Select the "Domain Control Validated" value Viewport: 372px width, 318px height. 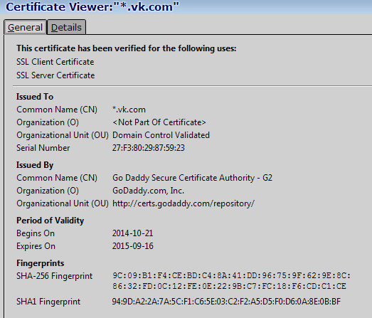[x=161, y=135]
